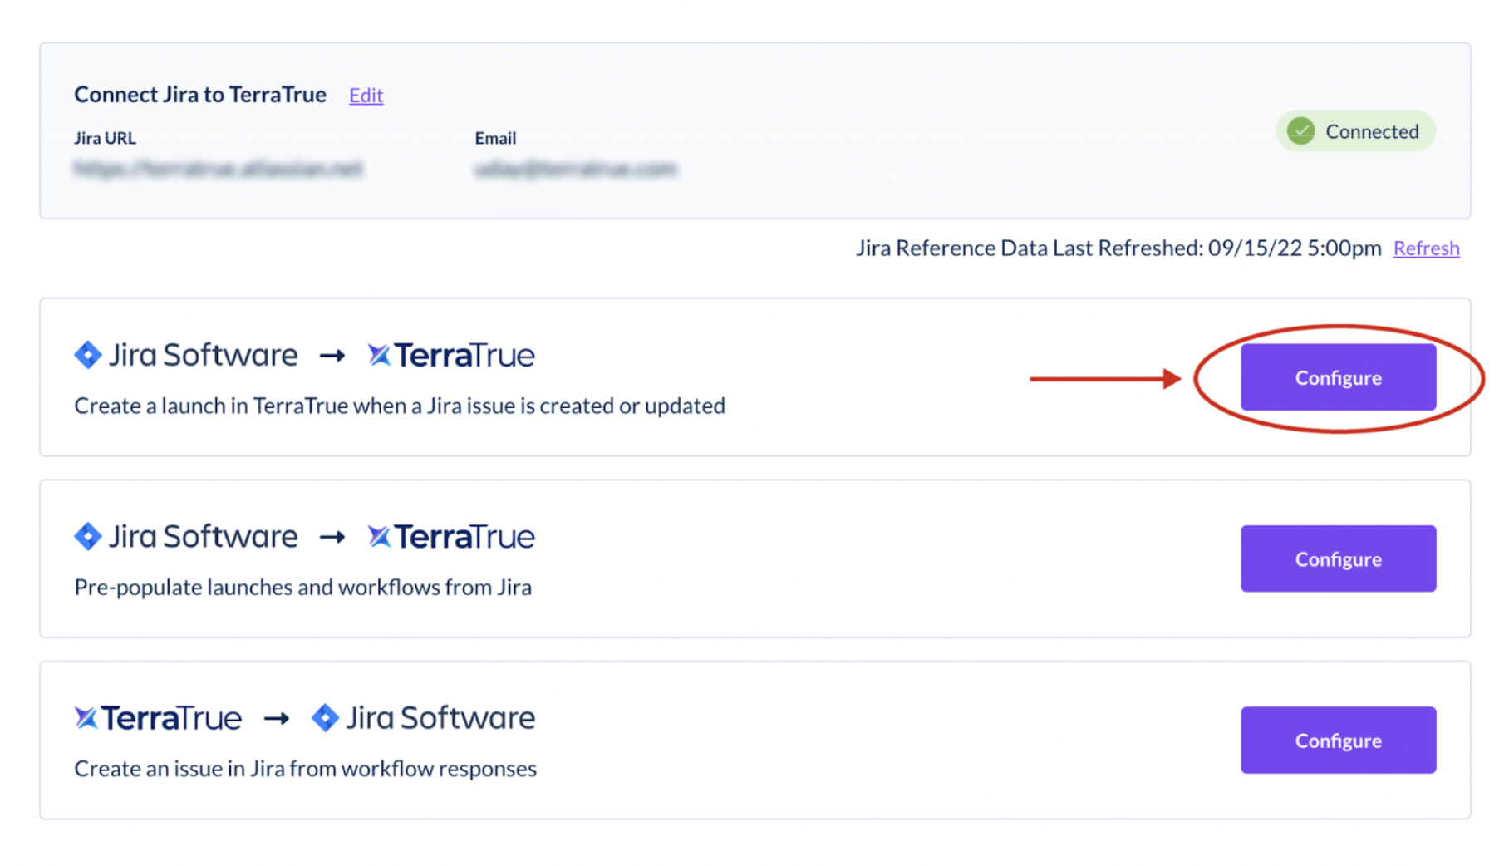Click the Connected status badge label
The image size is (1509, 866).
[x=1372, y=131]
